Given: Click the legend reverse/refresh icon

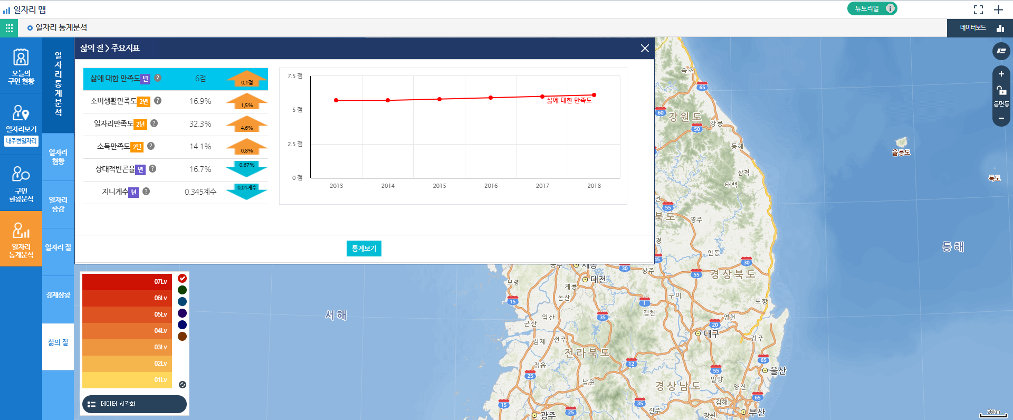Looking at the screenshot, I should [x=182, y=385].
